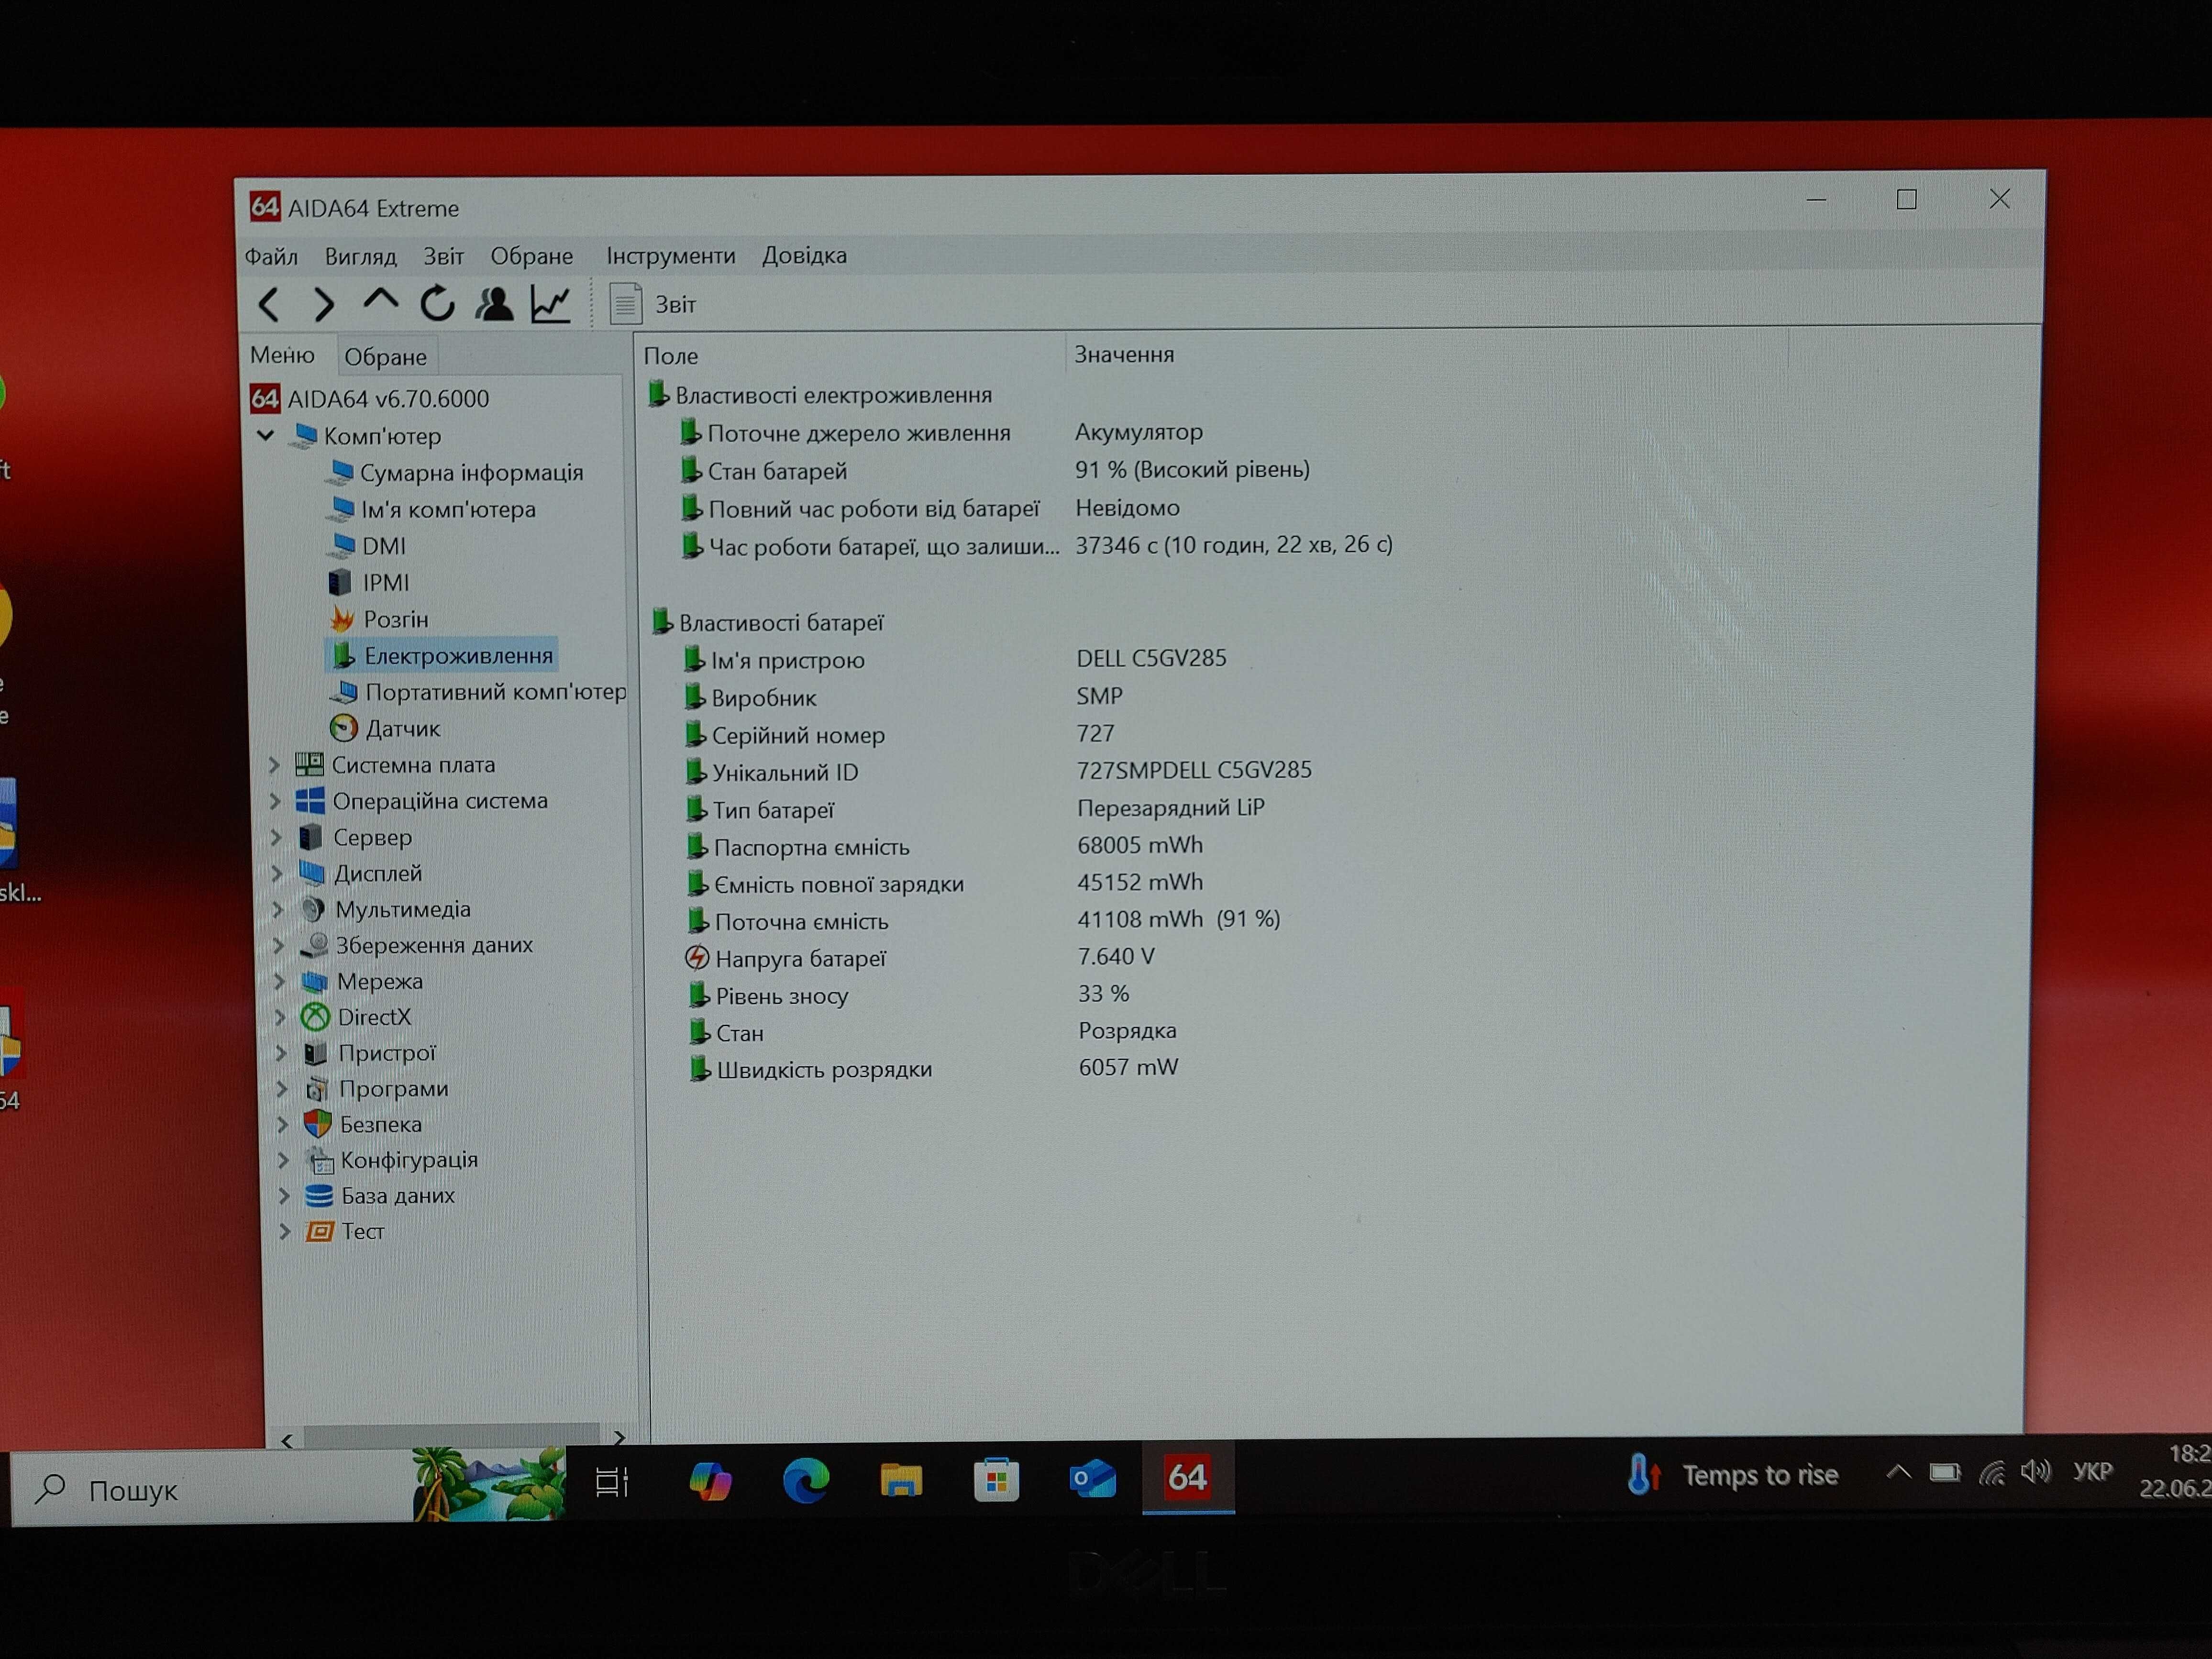Image resolution: width=2212 pixels, height=1659 pixels.
Task: Show hidden tray icons chevron
Action: coord(1898,1472)
